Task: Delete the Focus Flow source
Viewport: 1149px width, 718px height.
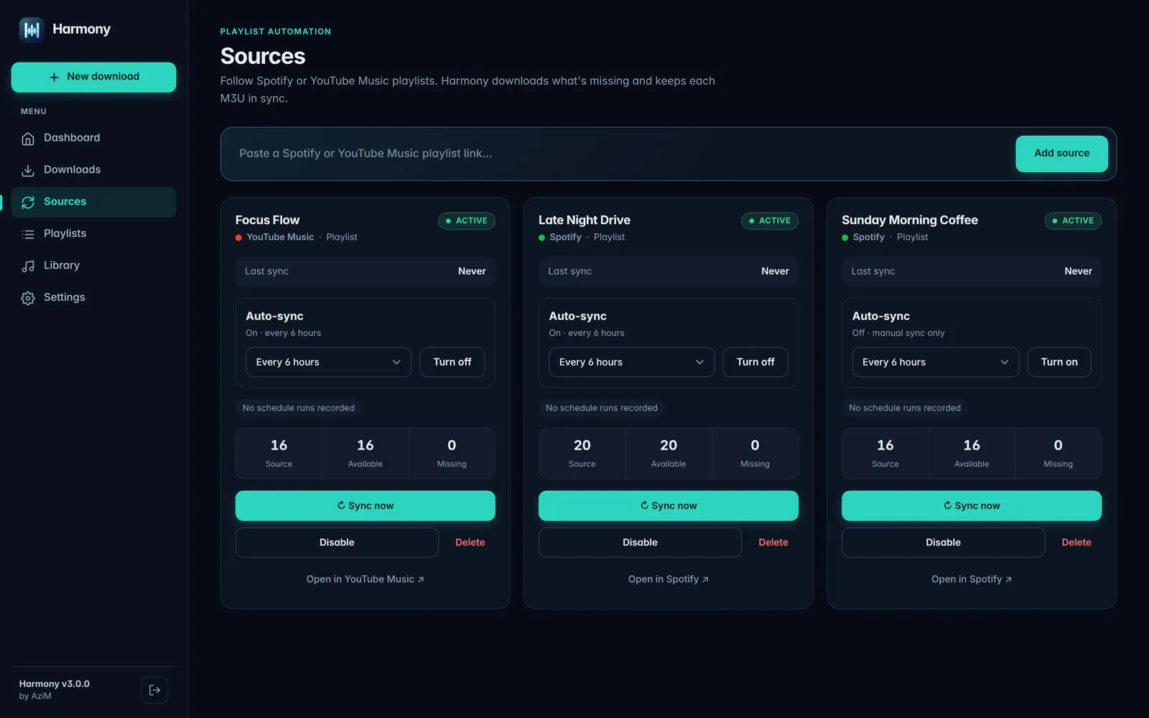Action: tap(470, 542)
